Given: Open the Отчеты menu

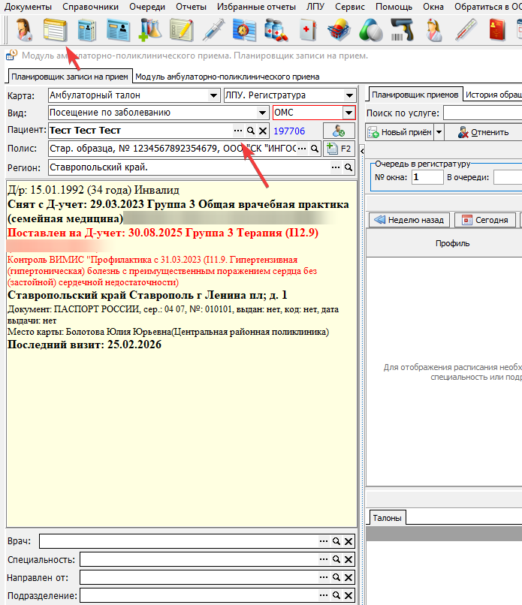Looking at the screenshot, I should click(x=191, y=7).
